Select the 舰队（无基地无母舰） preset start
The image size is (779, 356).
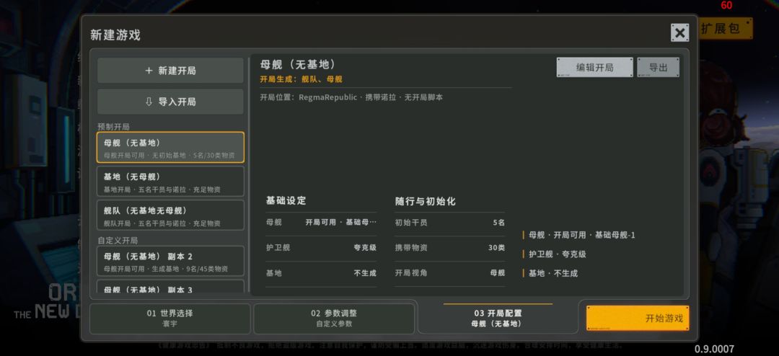170,215
